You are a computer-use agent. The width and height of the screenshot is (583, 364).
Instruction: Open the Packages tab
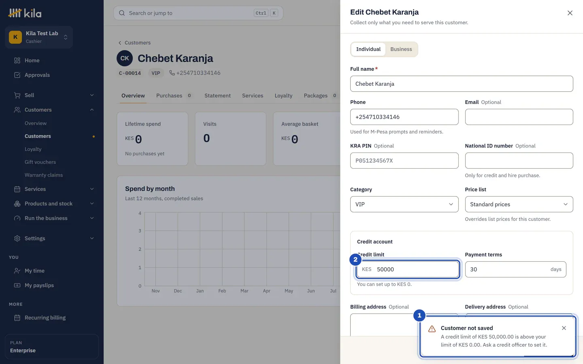[320, 95]
